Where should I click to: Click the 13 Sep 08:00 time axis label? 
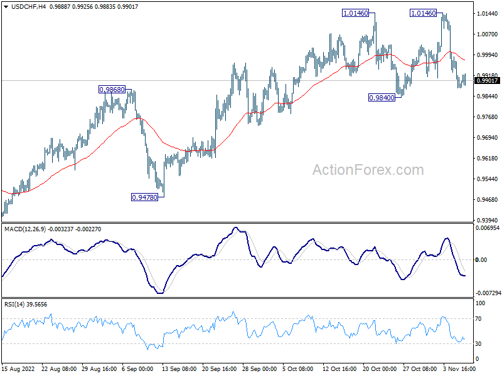179,368
